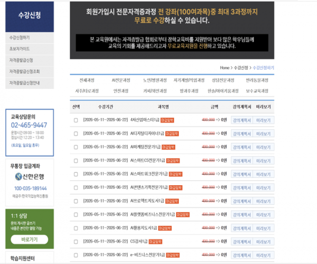Viewport: 317px width, 264px height.
Task: Open 미리보기 for e-비즈니스전문가1급
Action: point(264,256)
